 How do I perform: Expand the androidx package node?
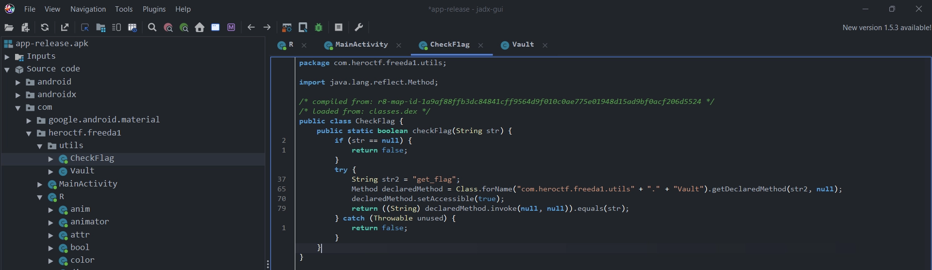pyautogui.click(x=18, y=95)
